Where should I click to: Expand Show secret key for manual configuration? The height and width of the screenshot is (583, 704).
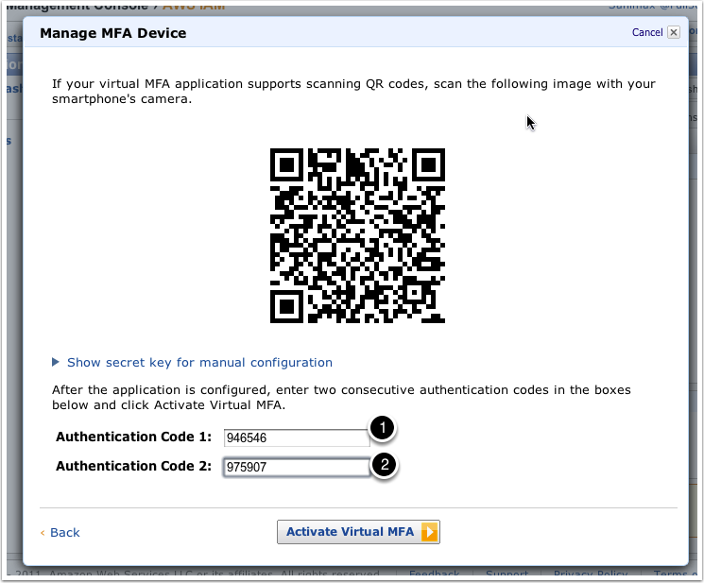click(199, 362)
